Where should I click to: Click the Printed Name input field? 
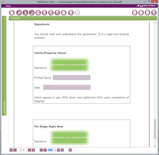pos(72,77)
